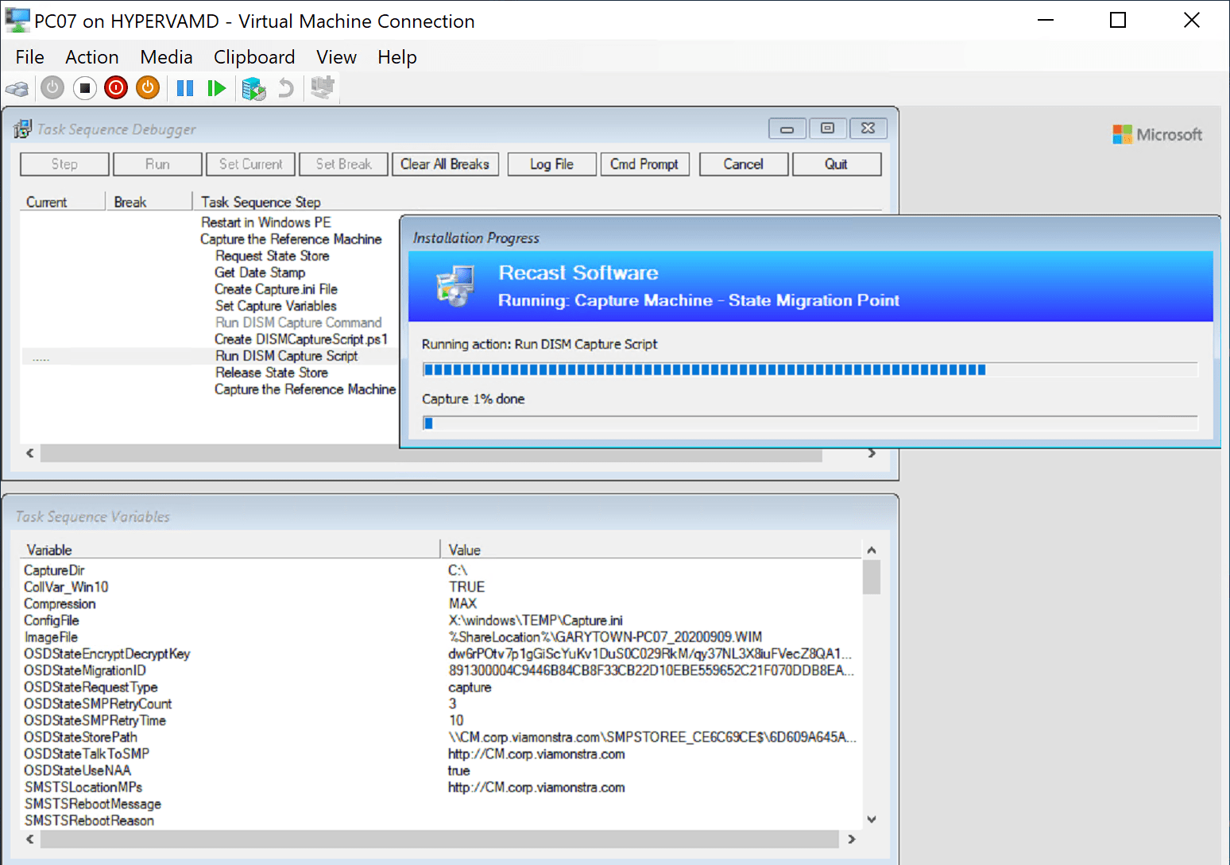The height and width of the screenshot is (865, 1230).
Task: Click the green Reset toolbar icon
Action: click(x=216, y=87)
